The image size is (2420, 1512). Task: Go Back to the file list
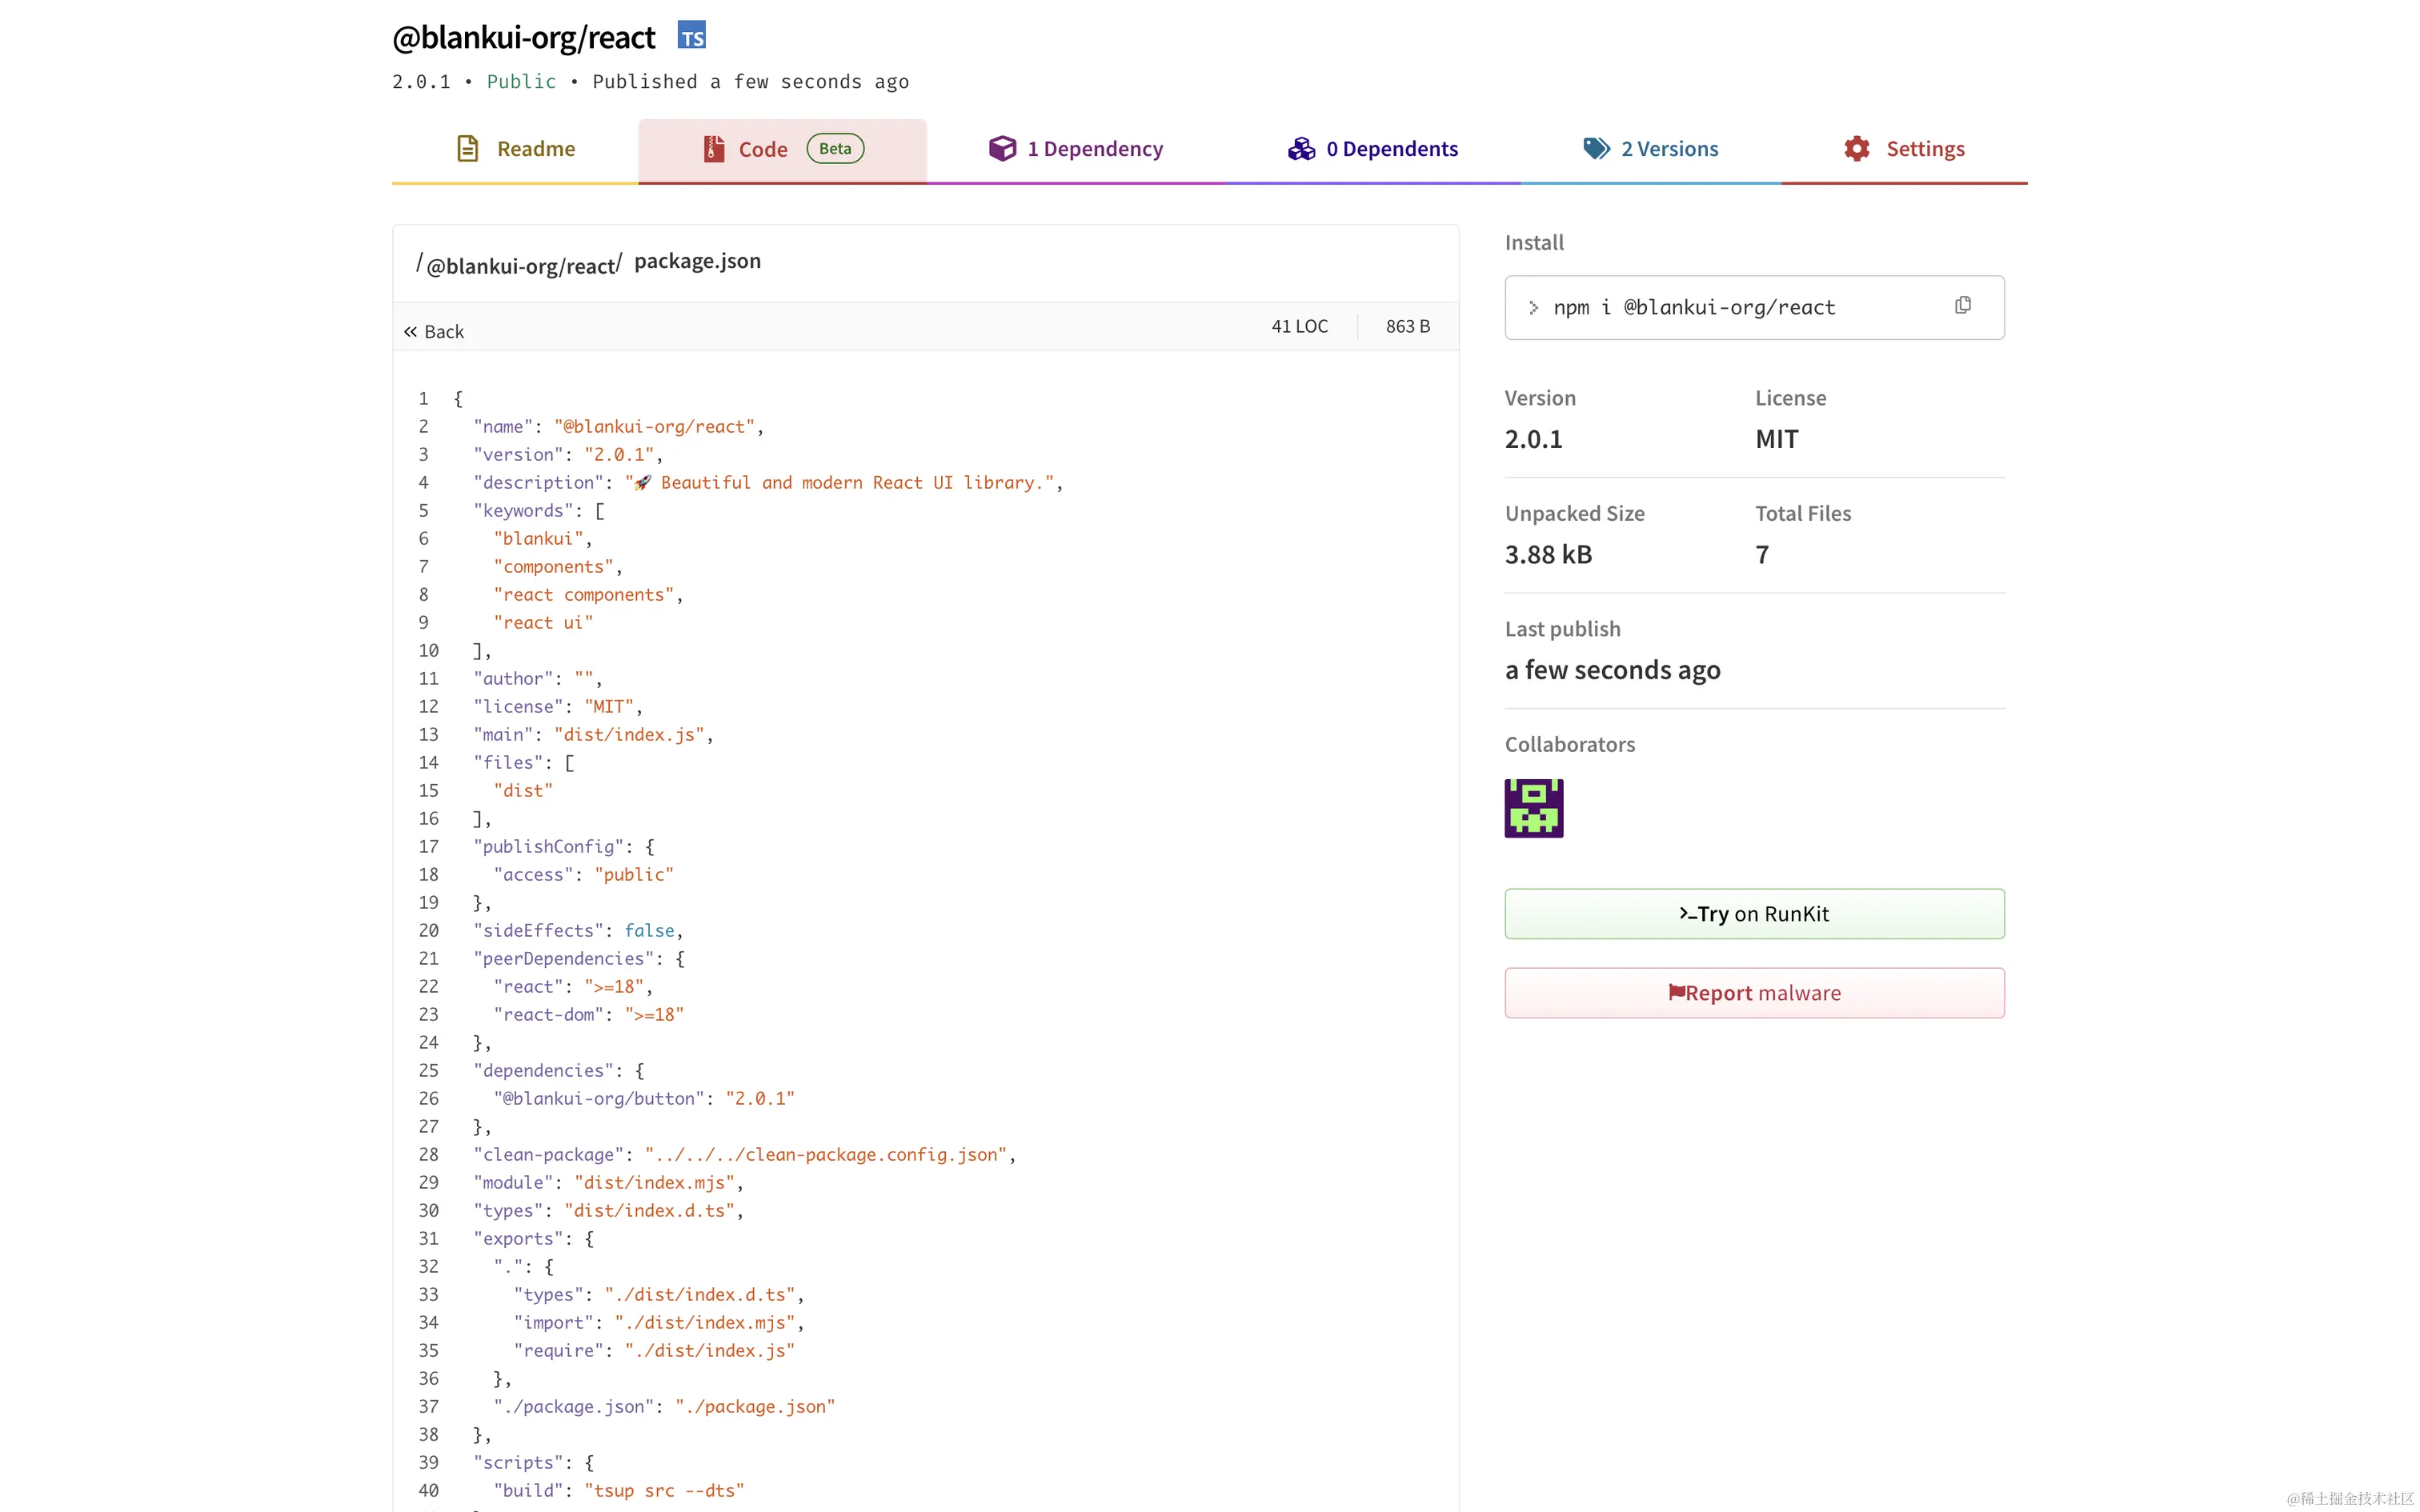point(434,332)
